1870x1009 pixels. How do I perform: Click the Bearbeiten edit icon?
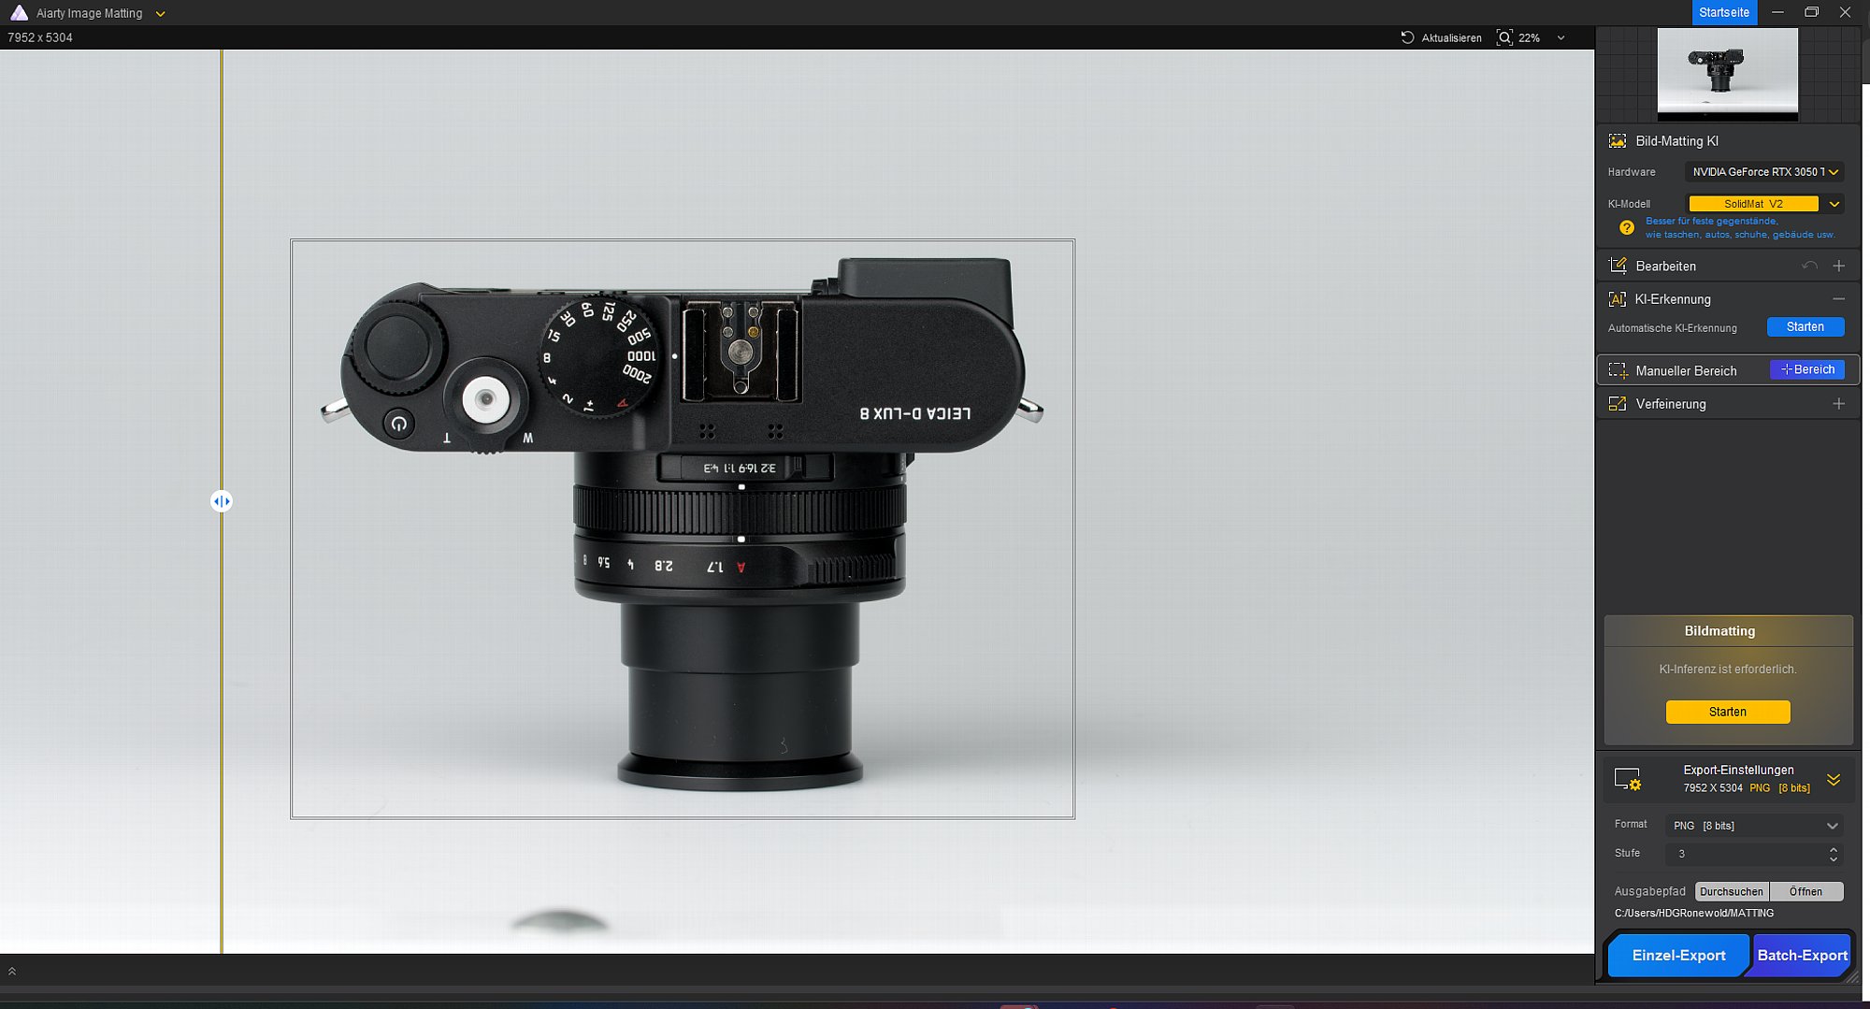coord(1617,266)
